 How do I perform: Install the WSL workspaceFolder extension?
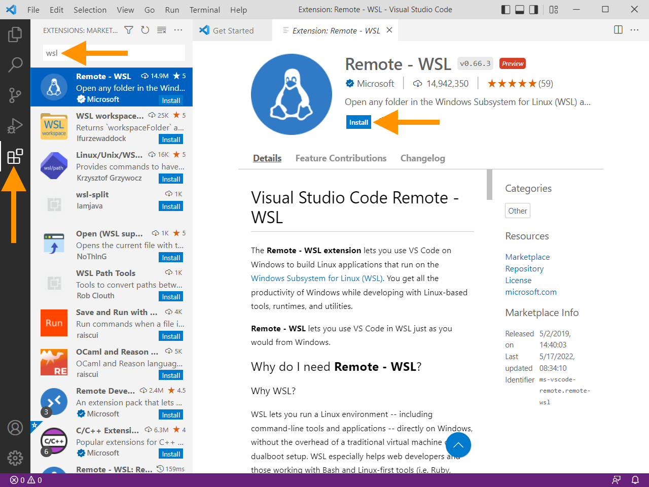pos(171,140)
